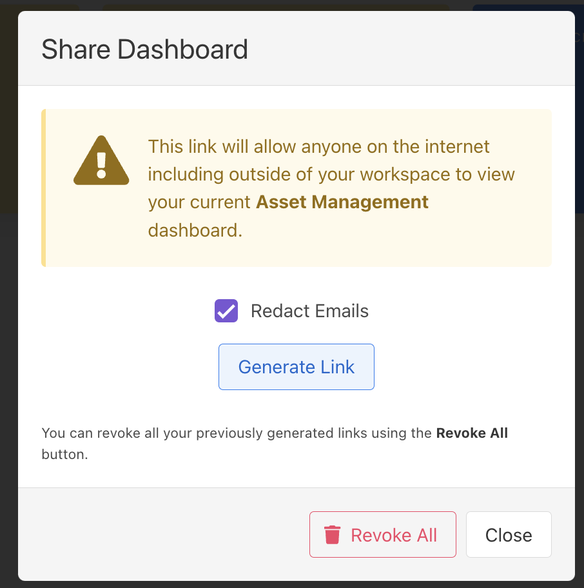Screen dimensions: 584x588
Task: Click the word 'dashboard.' in warning
Action: tap(195, 231)
